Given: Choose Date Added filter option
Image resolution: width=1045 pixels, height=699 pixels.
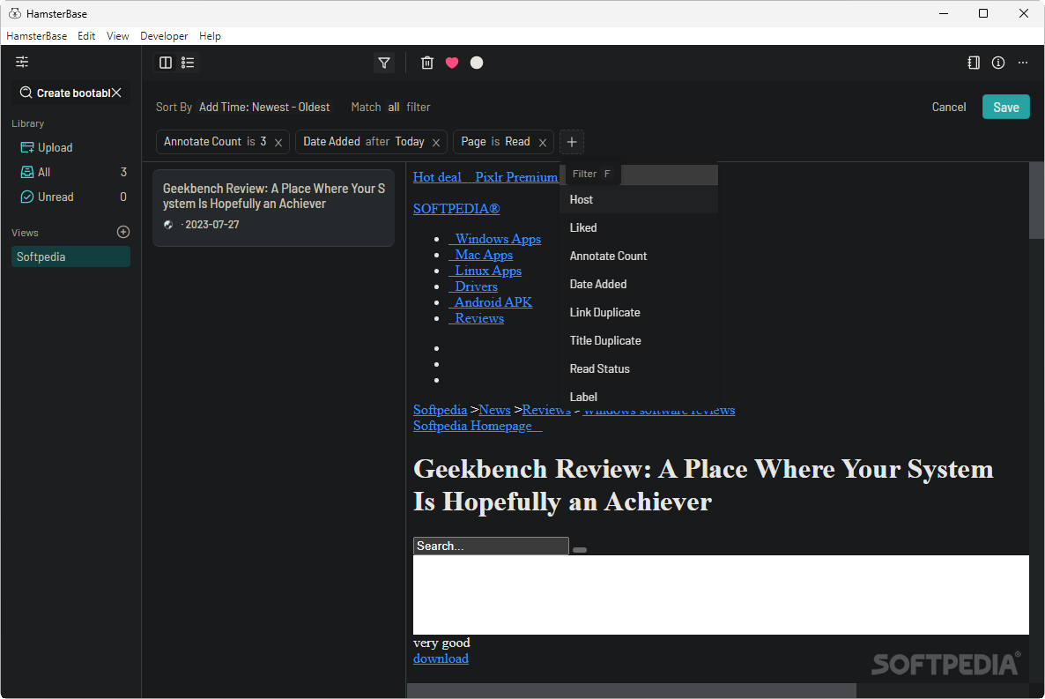Looking at the screenshot, I should click(639, 284).
